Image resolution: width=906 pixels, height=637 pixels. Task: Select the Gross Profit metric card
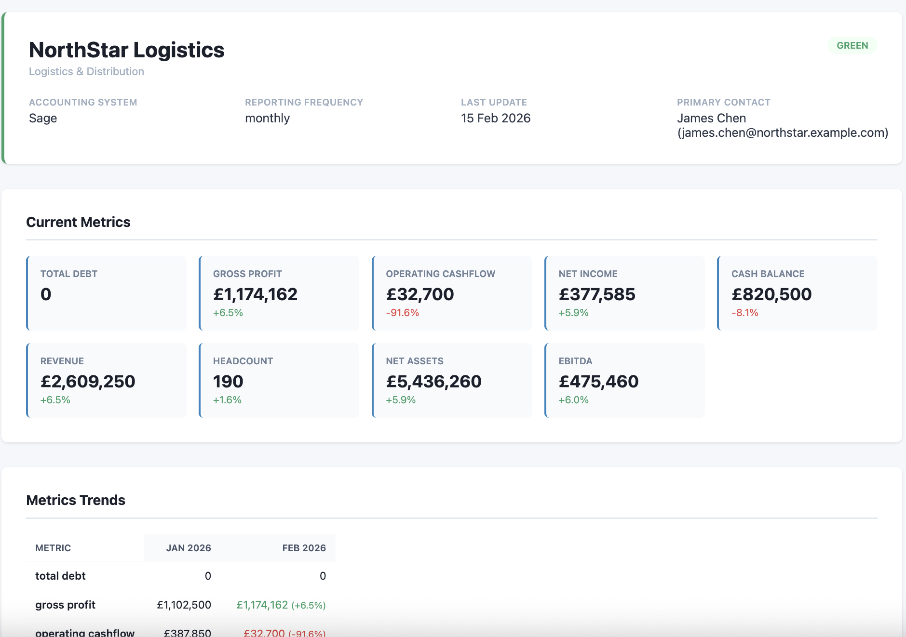pos(279,292)
